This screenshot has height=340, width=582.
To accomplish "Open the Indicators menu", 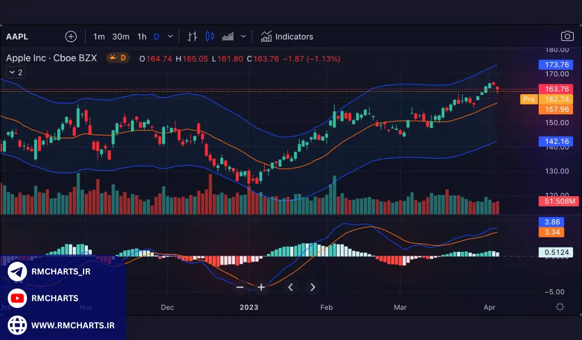I will tap(287, 36).
